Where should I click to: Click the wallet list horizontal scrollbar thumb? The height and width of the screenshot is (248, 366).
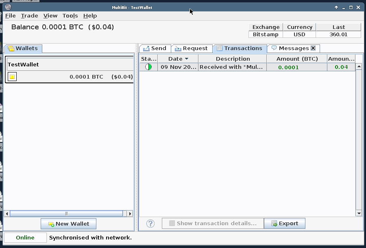(66, 213)
